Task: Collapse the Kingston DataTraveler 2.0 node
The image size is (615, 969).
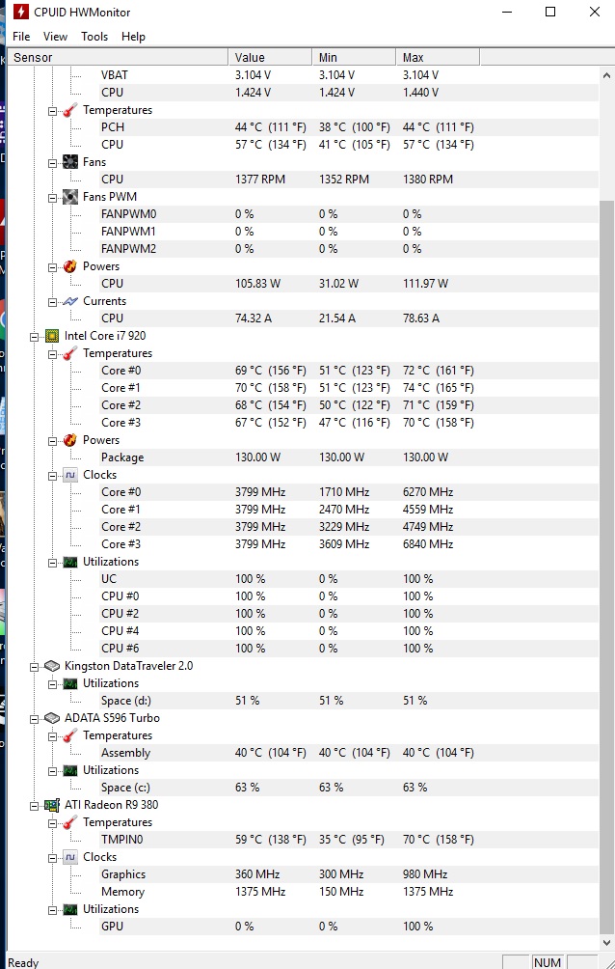Action: [x=36, y=666]
